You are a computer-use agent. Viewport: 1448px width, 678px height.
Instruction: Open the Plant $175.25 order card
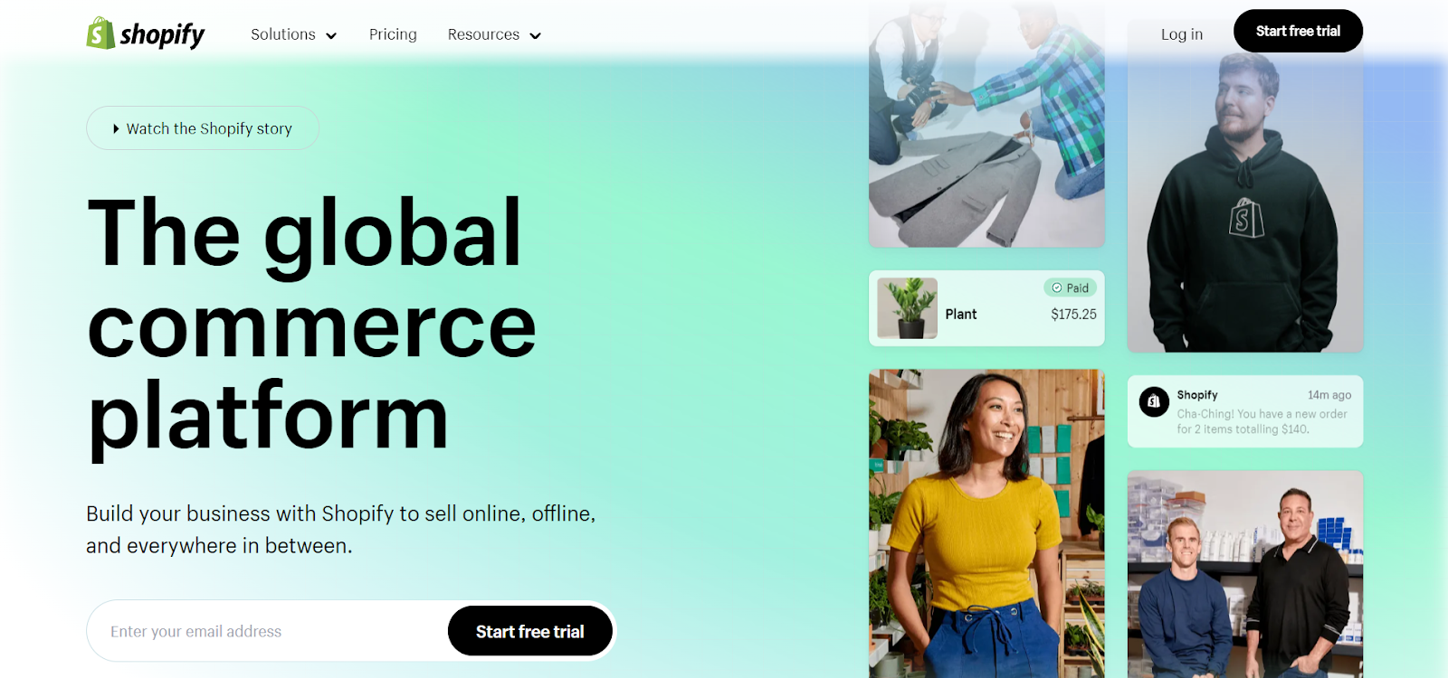click(x=986, y=308)
